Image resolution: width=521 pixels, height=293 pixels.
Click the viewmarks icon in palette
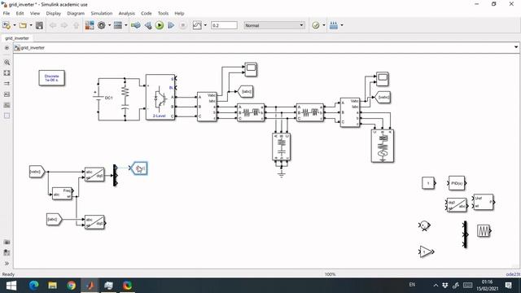tap(7, 253)
